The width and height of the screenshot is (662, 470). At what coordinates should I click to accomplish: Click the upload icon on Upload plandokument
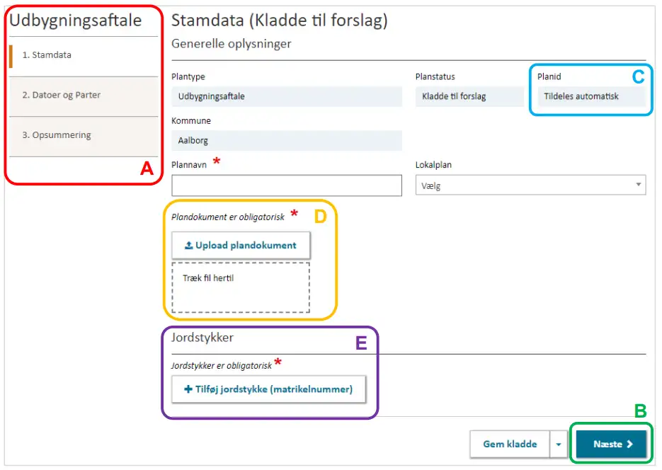188,246
